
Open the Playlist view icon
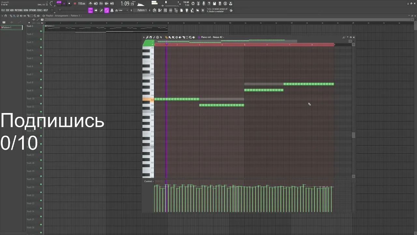(154, 10)
